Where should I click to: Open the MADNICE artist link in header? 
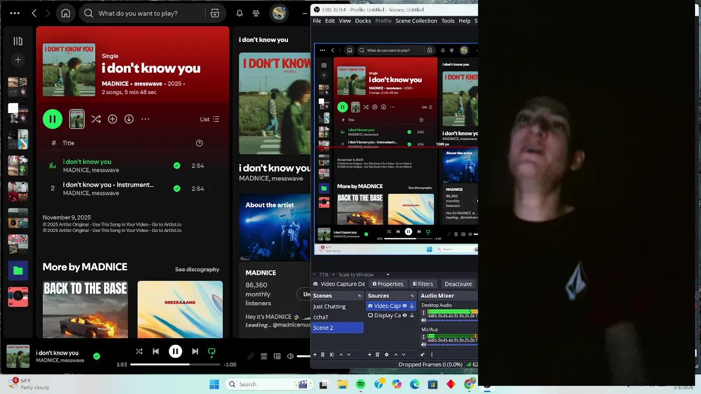click(115, 84)
